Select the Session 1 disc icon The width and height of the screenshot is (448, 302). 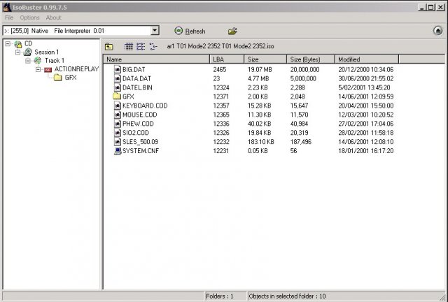28,52
